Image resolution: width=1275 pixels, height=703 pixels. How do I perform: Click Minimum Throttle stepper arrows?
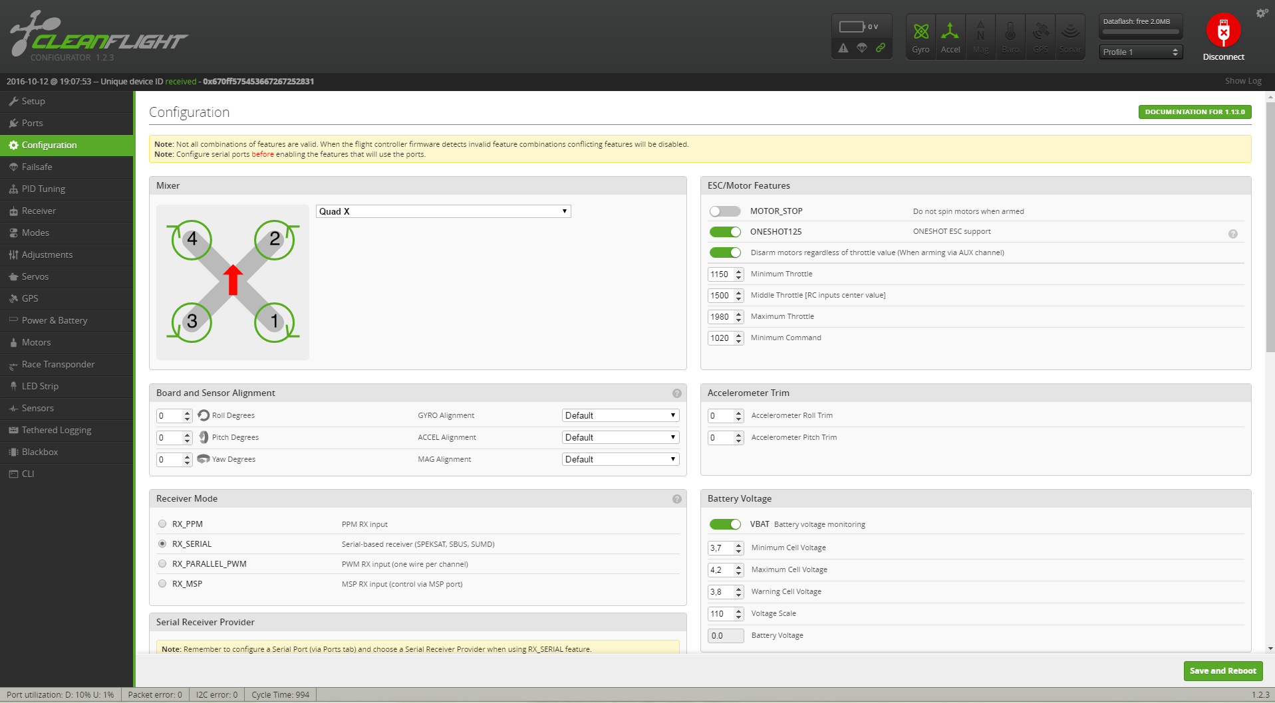pyautogui.click(x=738, y=274)
